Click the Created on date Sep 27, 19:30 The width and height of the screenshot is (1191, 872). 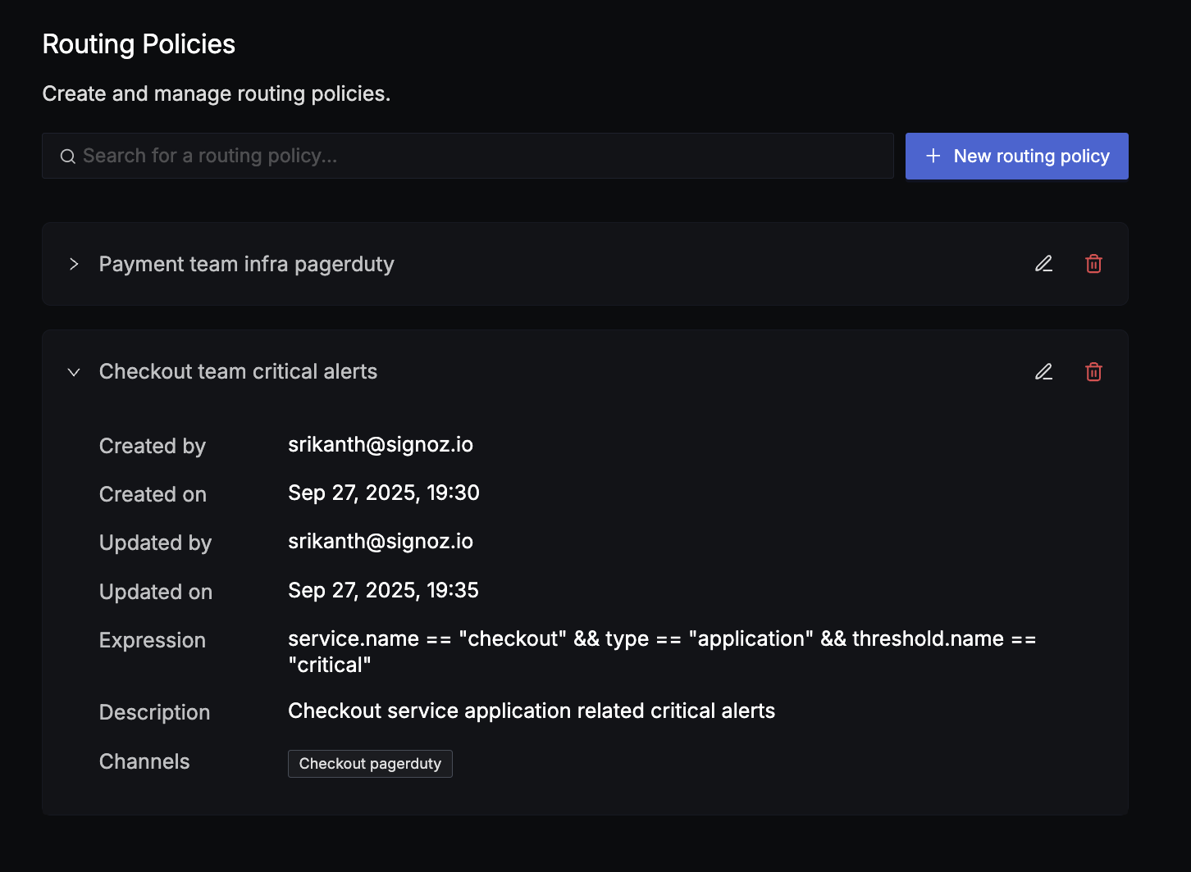point(384,493)
